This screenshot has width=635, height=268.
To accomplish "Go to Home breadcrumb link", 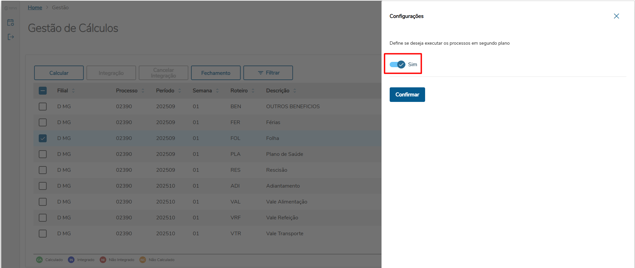I will point(35,8).
